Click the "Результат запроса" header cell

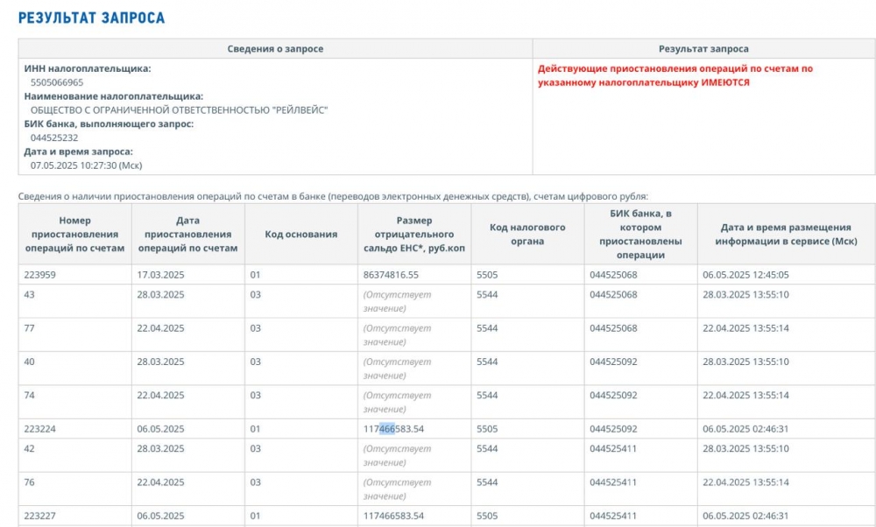(x=703, y=49)
